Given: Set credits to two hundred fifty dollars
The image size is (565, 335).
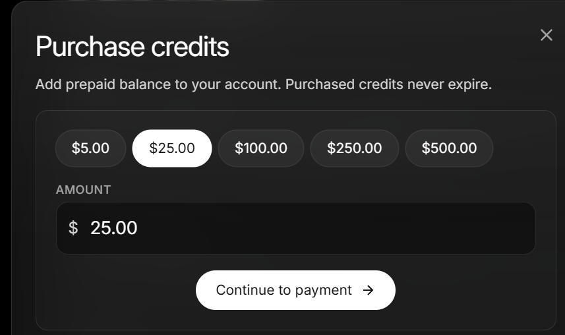Looking at the screenshot, I should click(355, 148).
